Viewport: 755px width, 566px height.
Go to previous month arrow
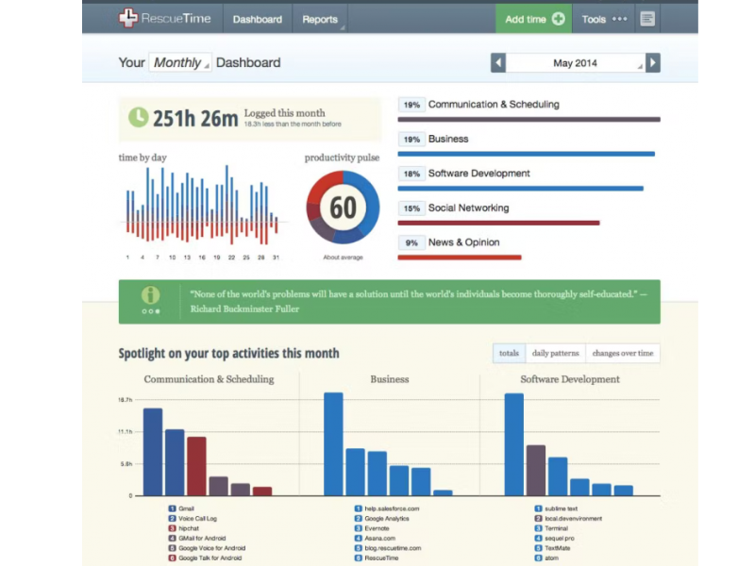(498, 63)
